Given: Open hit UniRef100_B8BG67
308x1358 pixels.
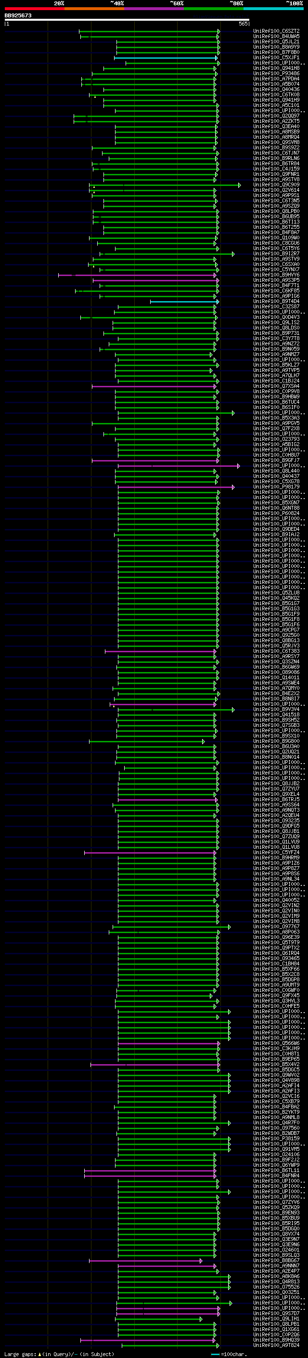Looking at the screenshot, I should pos(276,1260).
